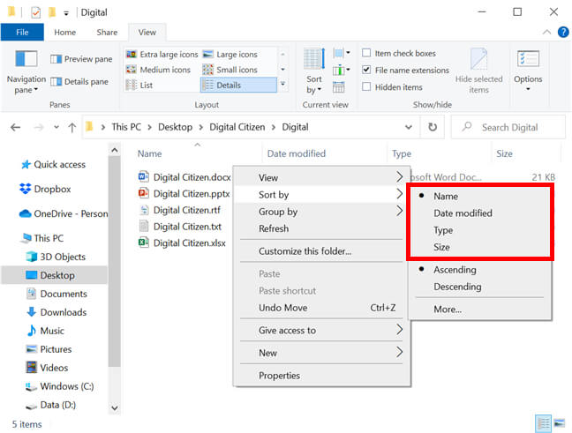Expand the Group by context submenu
This screenshot has width=572, height=433.
tap(321, 212)
